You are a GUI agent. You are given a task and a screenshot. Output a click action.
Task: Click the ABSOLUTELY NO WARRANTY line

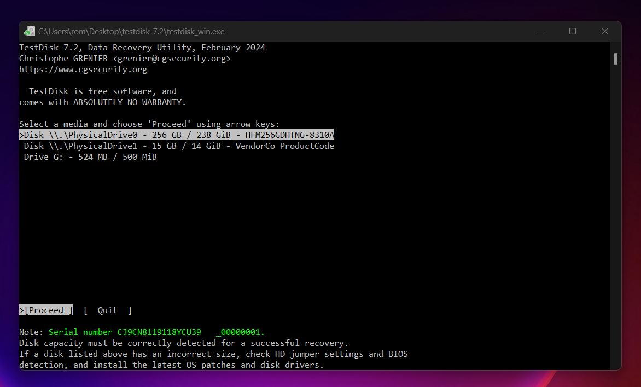pyautogui.click(x=103, y=102)
